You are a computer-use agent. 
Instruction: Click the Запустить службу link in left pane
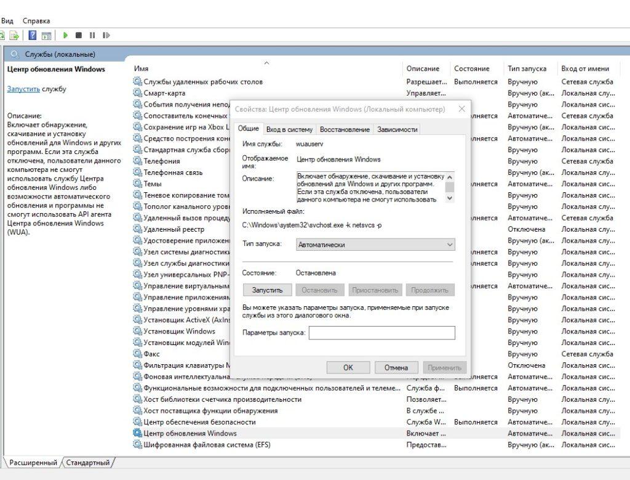tap(23, 89)
